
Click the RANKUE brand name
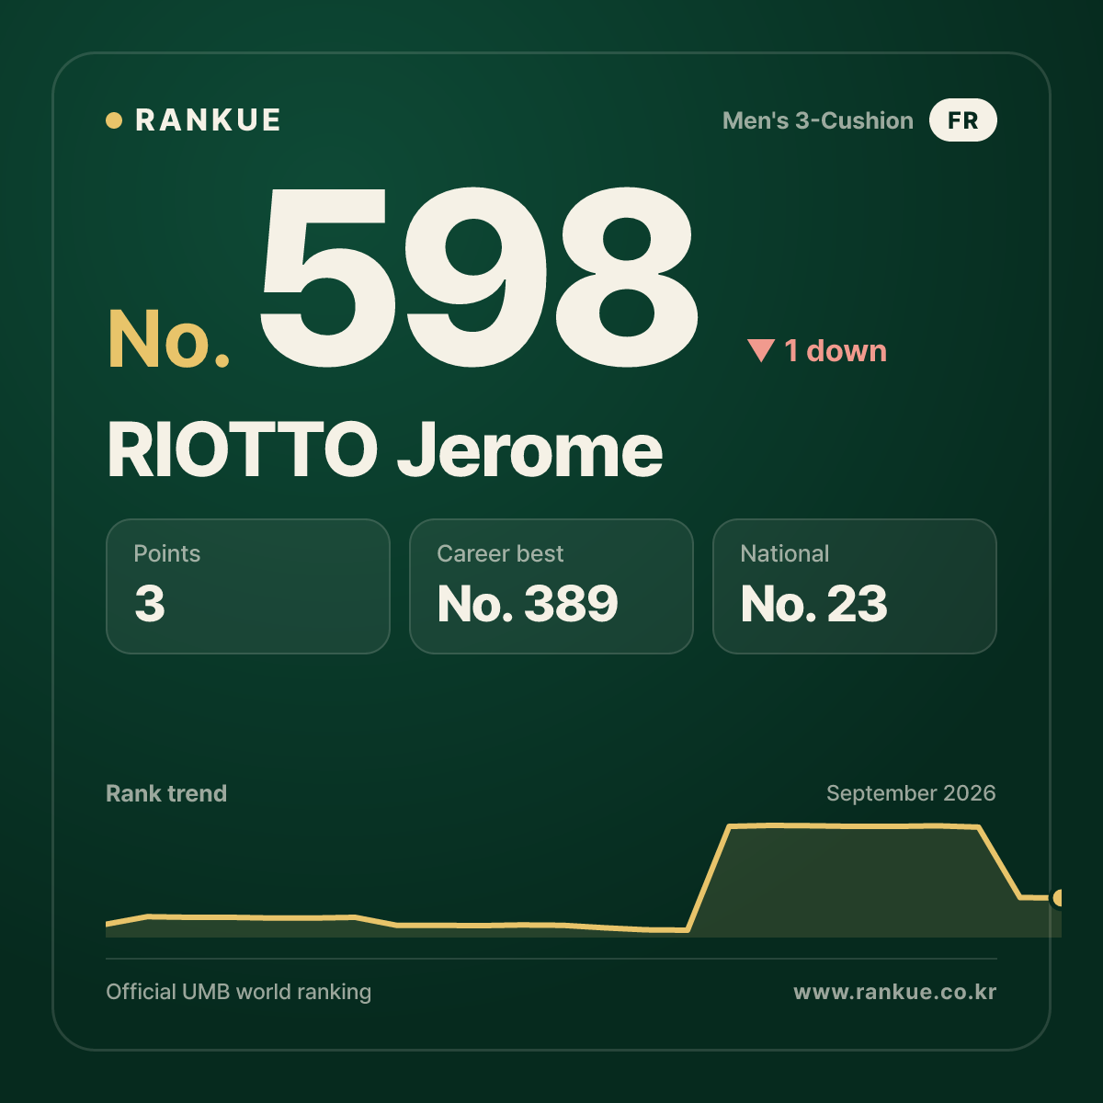tap(208, 120)
